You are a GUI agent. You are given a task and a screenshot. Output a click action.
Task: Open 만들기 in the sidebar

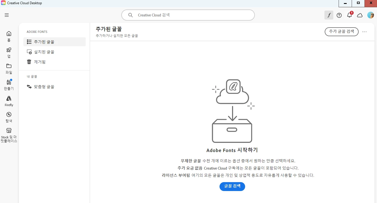(x=9, y=85)
